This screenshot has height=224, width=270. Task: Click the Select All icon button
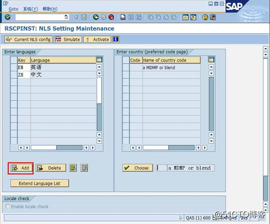[x=73, y=168]
